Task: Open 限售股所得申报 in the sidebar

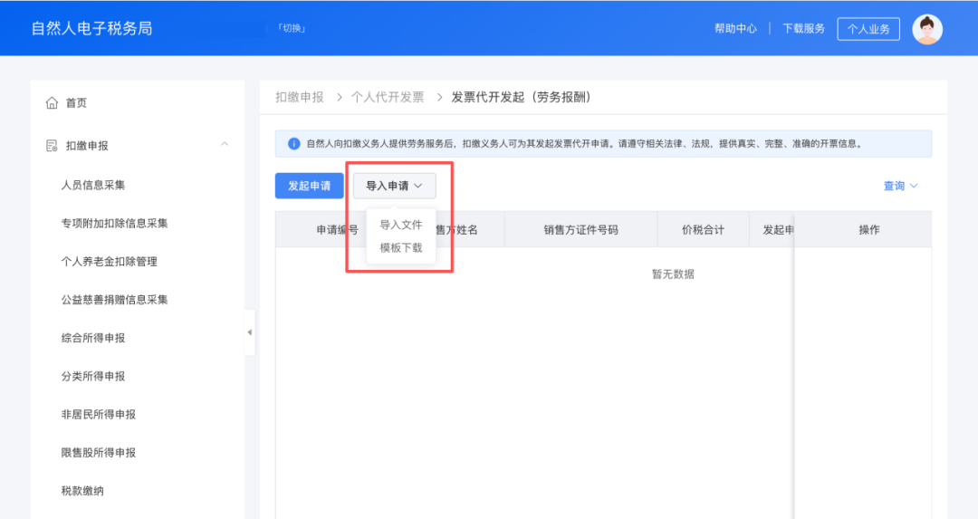Action: click(x=98, y=453)
